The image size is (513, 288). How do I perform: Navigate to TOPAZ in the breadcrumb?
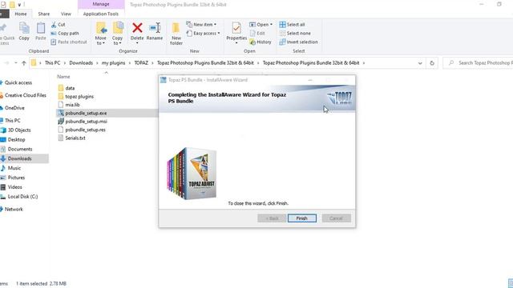pyautogui.click(x=141, y=63)
